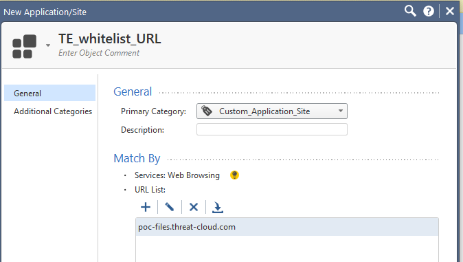Click the Primary Category dropdown arrow
This screenshot has height=262, width=463.
point(341,111)
